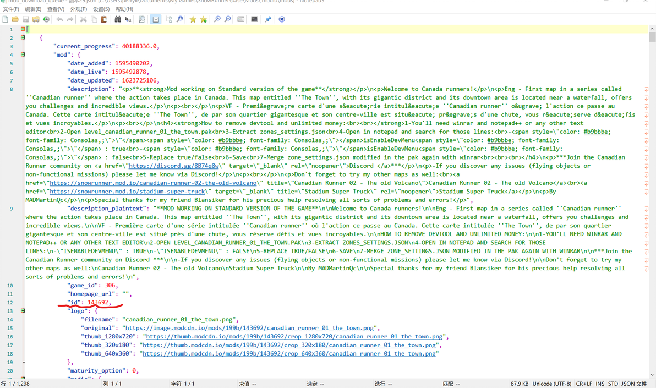Collapse the "mod" fold on line 4

pyautogui.click(x=23, y=54)
